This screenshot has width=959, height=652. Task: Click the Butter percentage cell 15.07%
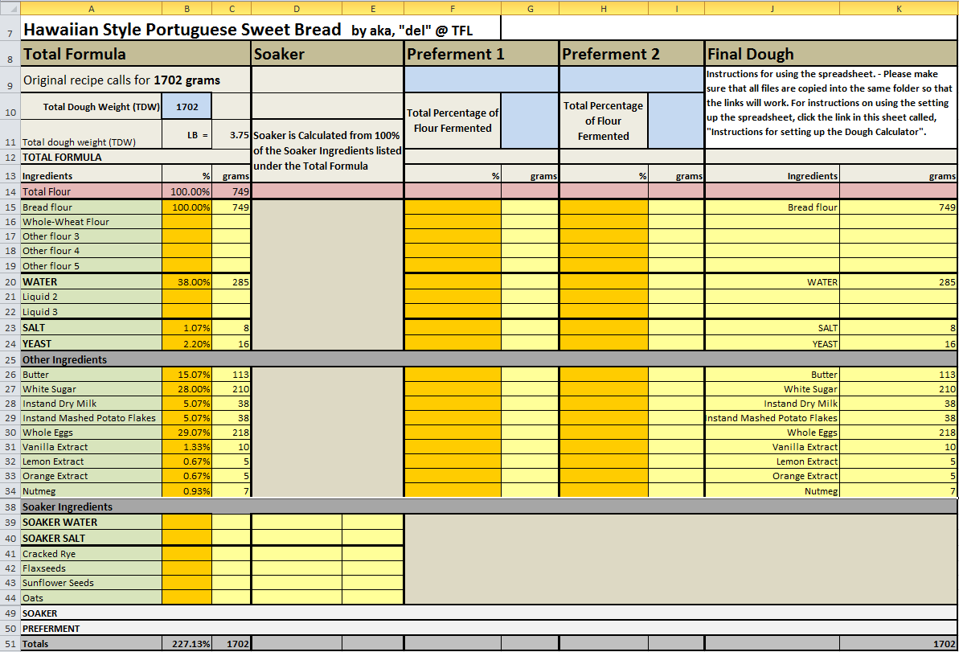pos(187,375)
